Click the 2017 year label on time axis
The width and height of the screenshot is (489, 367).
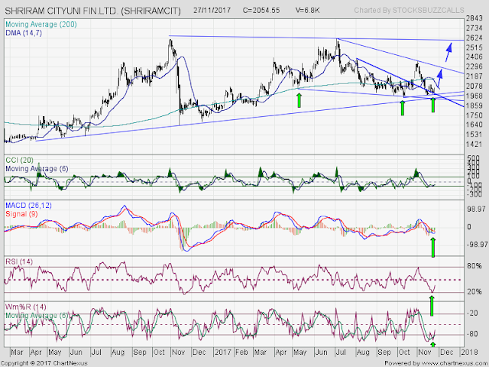pyautogui.click(x=222, y=352)
